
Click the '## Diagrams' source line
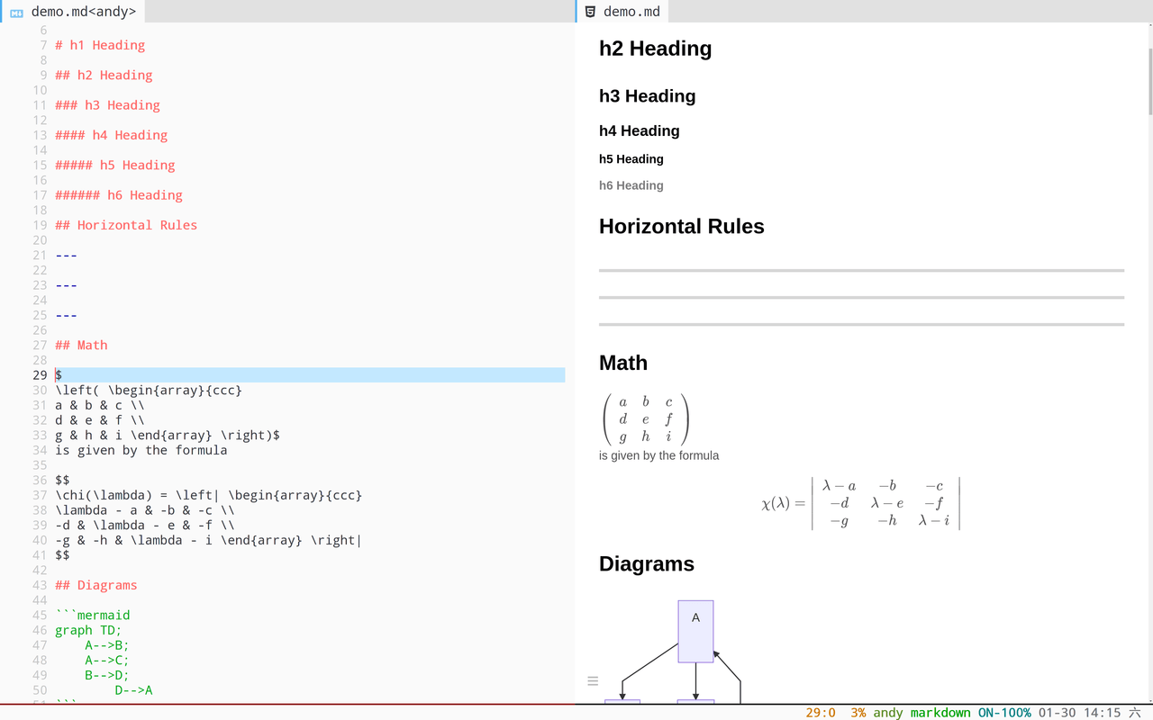tap(96, 585)
